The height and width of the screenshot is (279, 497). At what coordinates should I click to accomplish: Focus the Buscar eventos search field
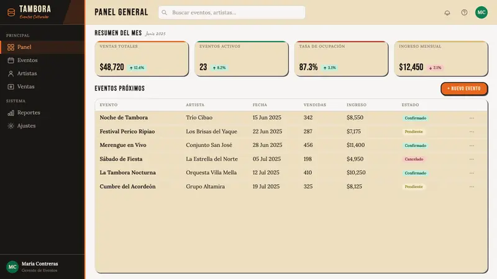pos(232,12)
